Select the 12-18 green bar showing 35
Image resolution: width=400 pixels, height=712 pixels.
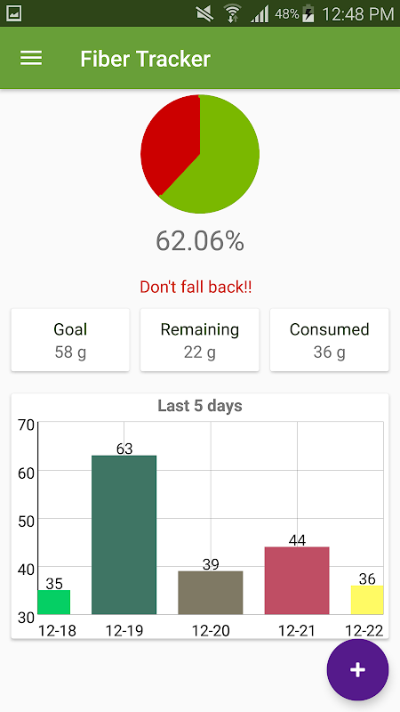(x=54, y=603)
